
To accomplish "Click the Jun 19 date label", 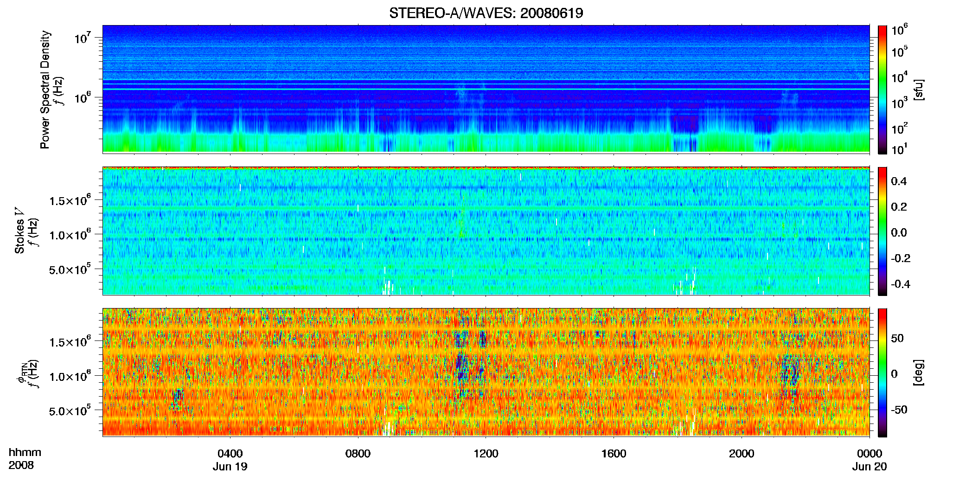I will pos(230,467).
